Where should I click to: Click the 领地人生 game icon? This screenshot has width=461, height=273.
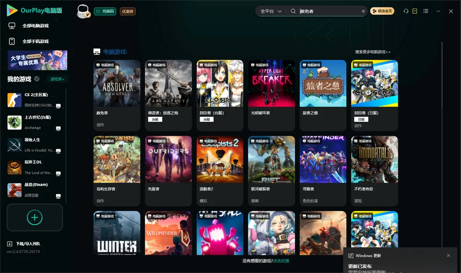tap(14, 145)
